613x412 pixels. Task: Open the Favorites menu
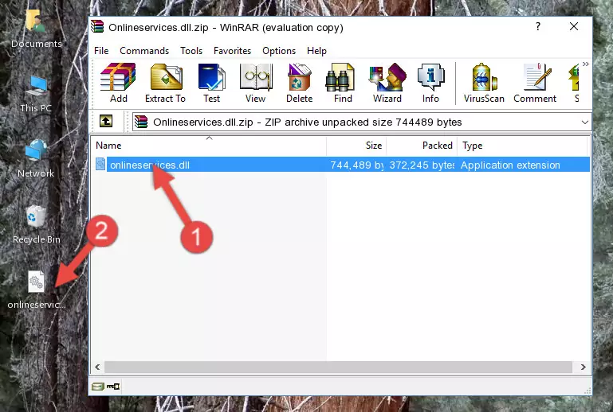(232, 51)
